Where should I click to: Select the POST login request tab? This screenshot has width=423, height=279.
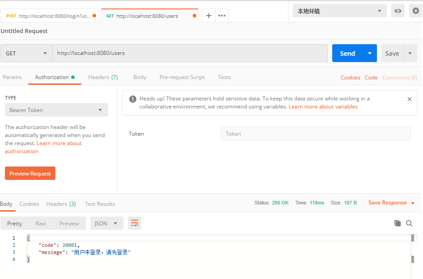[x=49, y=15]
